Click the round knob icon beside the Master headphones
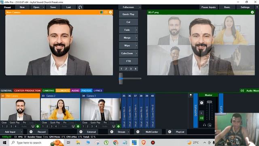This screenshot has width=259, height=146. (x=210, y=125)
